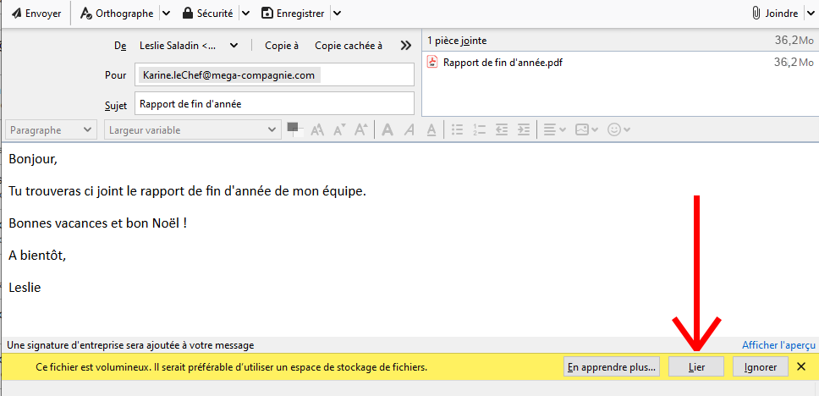
Task: Show more address fields chevron
Action: coord(405,46)
